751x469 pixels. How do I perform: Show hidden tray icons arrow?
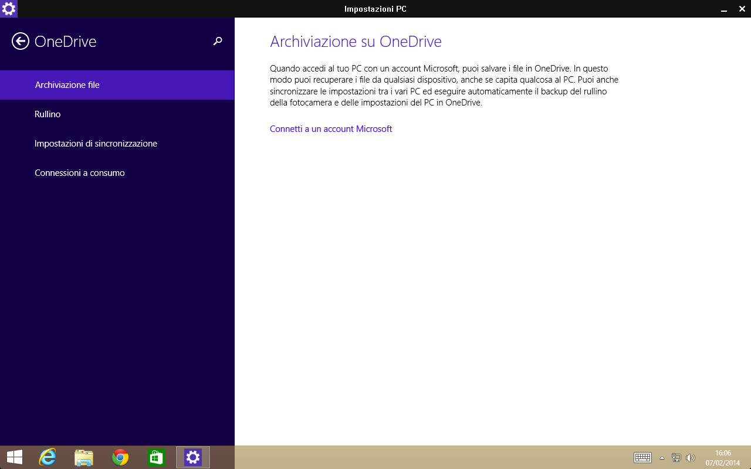tap(662, 458)
